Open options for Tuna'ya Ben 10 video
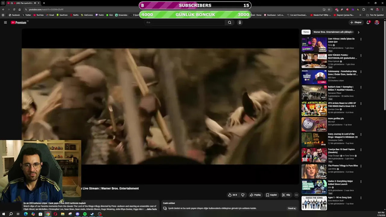 tap(361, 150)
